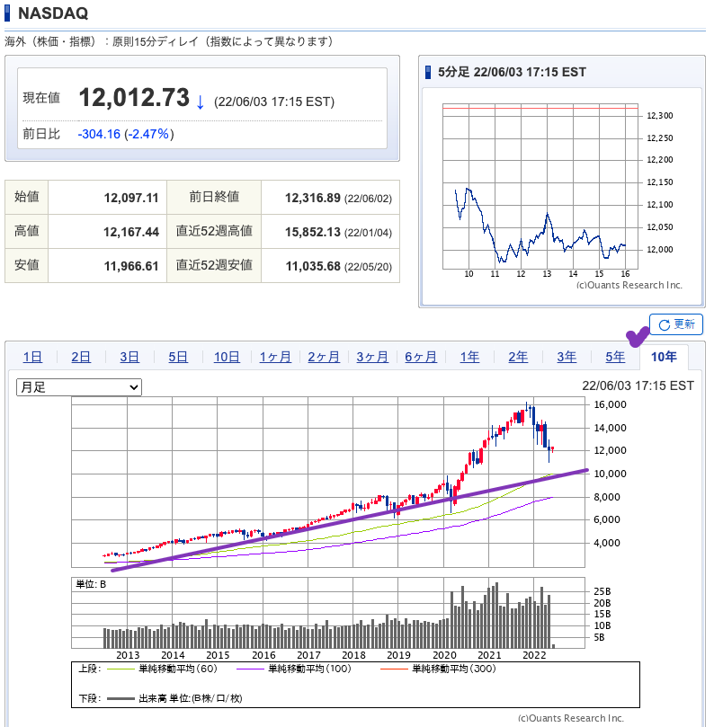The image size is (714, 727).
Task: Click the monthly volume bar chart
Action: point(328,613)
